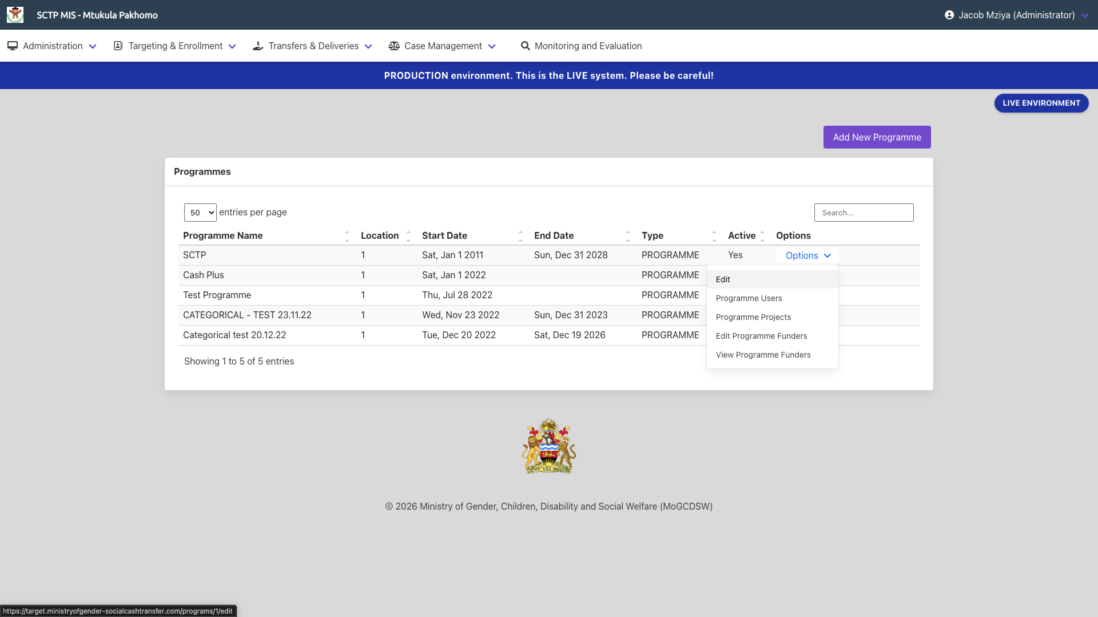Sort by Programme Name column arrows
The width and height of the screenshot is (1098, 617).
[347, 236]
